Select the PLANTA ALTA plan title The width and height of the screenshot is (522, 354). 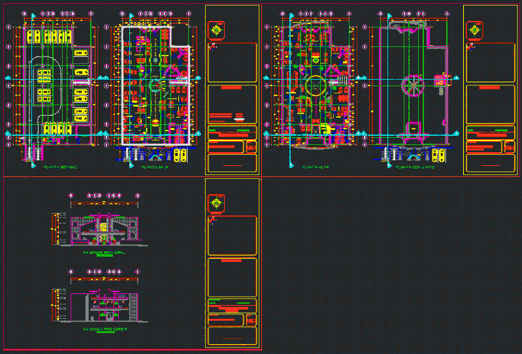[x=315, y=167]
